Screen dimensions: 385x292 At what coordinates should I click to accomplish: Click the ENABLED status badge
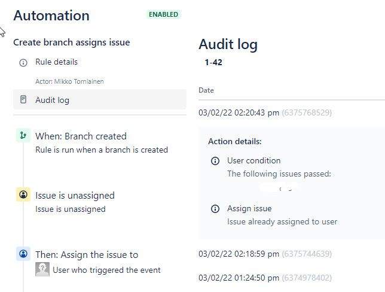coord(163,14)
